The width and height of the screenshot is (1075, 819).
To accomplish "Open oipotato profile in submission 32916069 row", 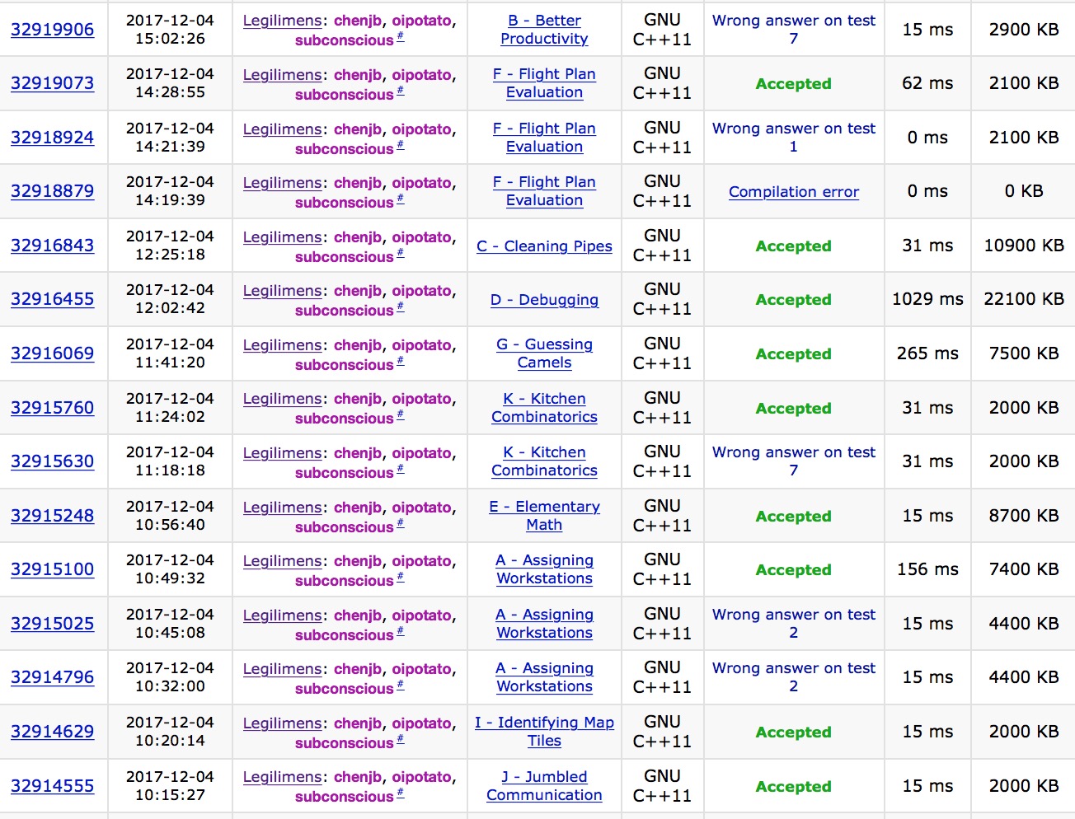I will click(421, 345).
